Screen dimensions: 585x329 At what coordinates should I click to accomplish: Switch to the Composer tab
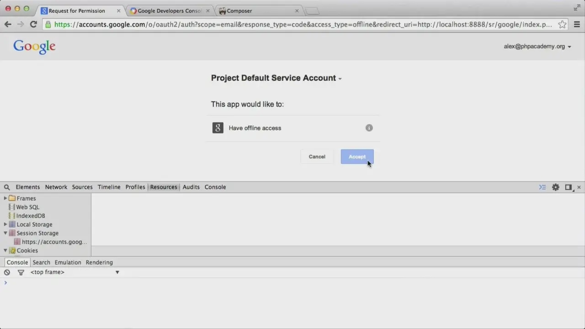click(x=258, y=11)
